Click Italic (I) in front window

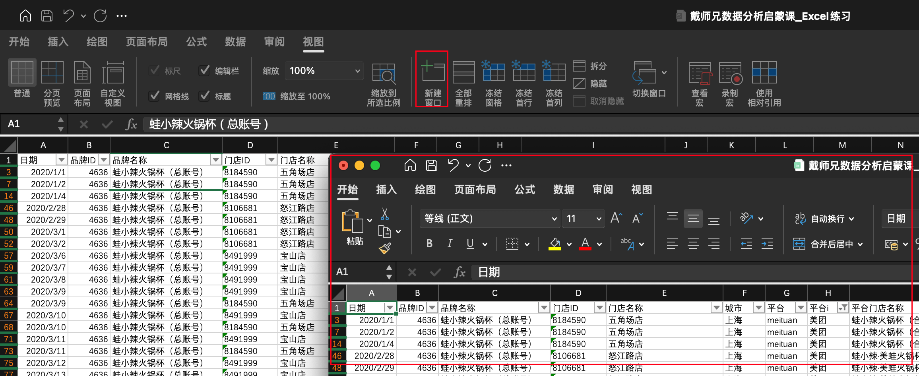450,244
